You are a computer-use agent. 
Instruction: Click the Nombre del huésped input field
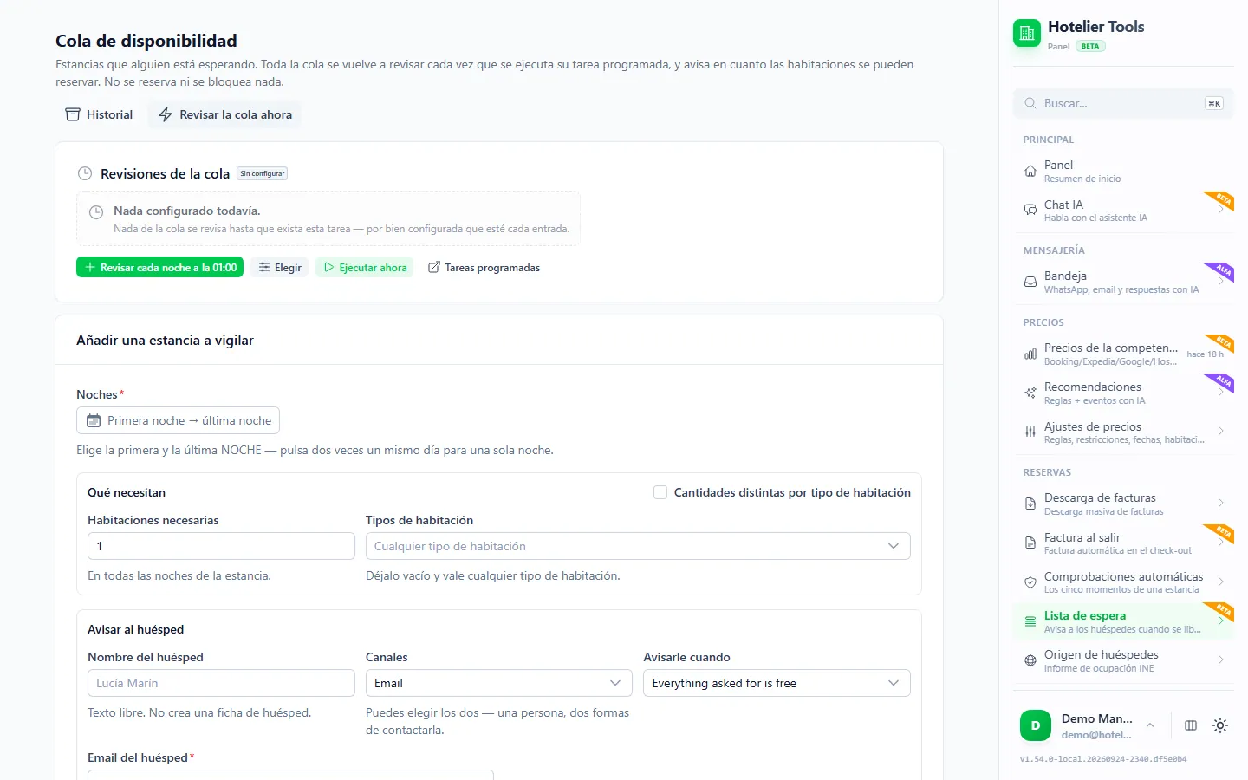point(221,683)
